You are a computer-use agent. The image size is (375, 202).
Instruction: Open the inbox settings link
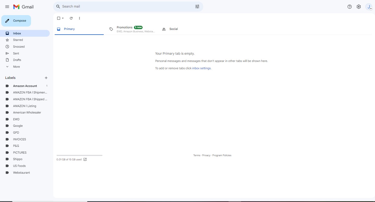pyautogui.click(x=201, y=68)
